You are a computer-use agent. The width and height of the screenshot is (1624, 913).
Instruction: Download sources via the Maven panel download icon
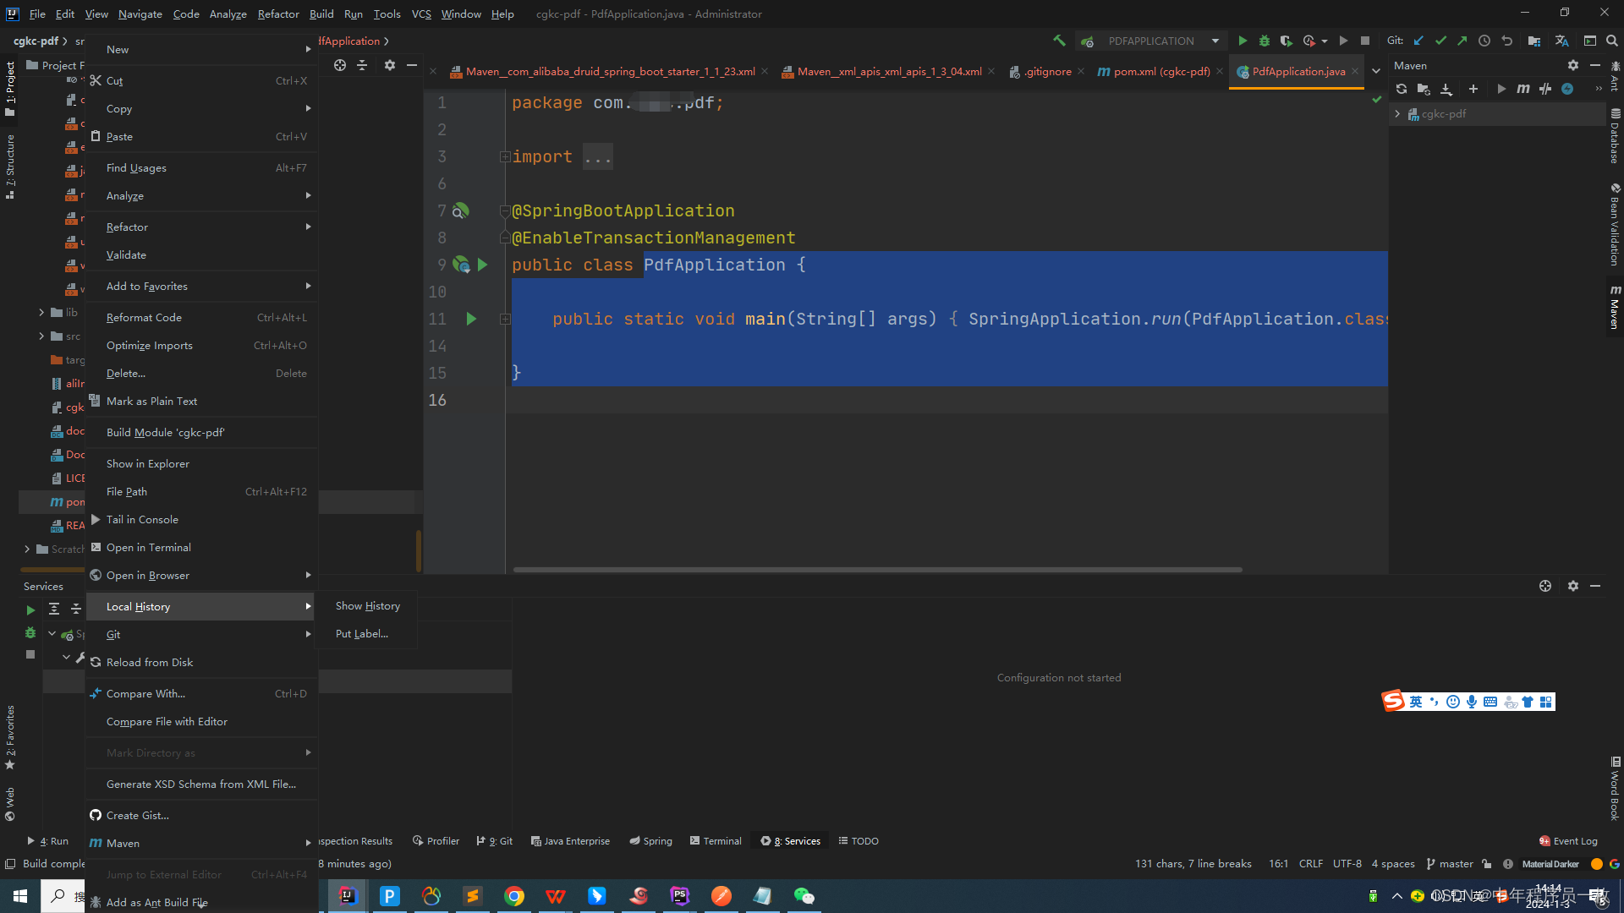[x=1446, y=90]
